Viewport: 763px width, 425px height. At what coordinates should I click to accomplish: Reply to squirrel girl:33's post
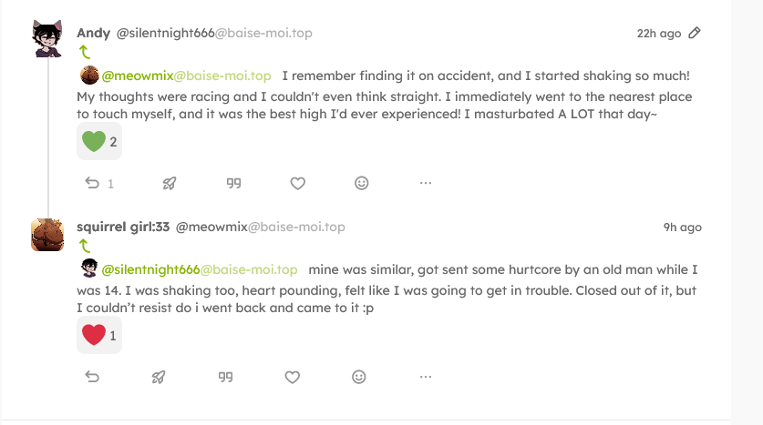(92, 377)
